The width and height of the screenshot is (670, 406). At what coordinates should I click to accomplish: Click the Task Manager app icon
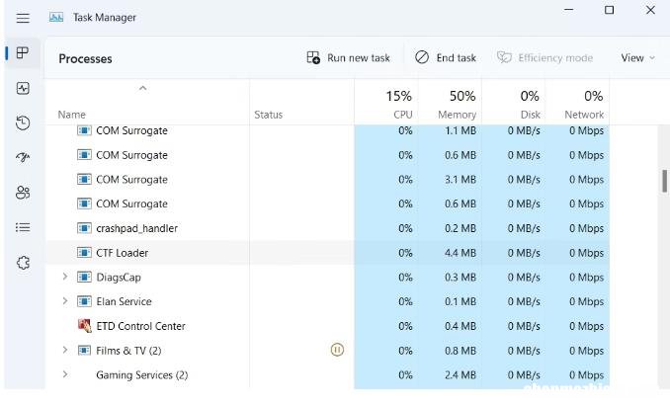click(x=56, y=18)
